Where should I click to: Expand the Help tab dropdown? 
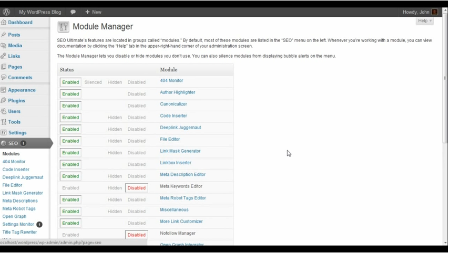[424, 20]
